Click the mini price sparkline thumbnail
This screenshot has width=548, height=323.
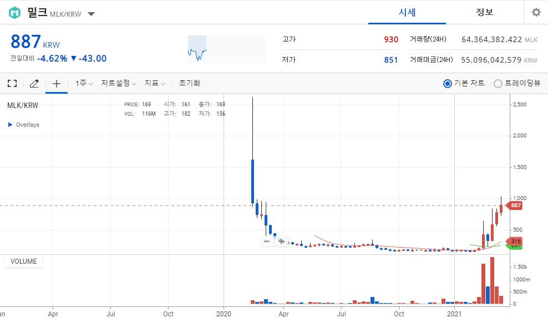coord(227,49)
